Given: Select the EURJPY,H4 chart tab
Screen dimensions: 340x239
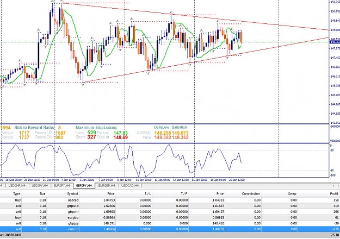Looking at the screenshot, I should tap(62, 186).
